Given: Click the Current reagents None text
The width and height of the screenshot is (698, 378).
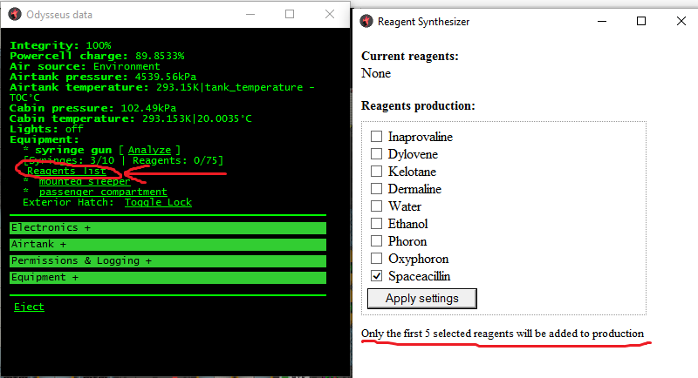Looking at the screenshot, I should 376,73.
